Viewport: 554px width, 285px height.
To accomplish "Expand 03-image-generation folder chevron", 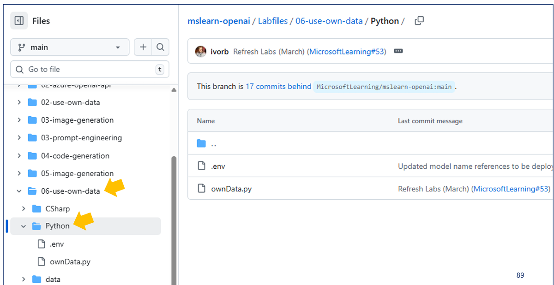I will [19, 120].
